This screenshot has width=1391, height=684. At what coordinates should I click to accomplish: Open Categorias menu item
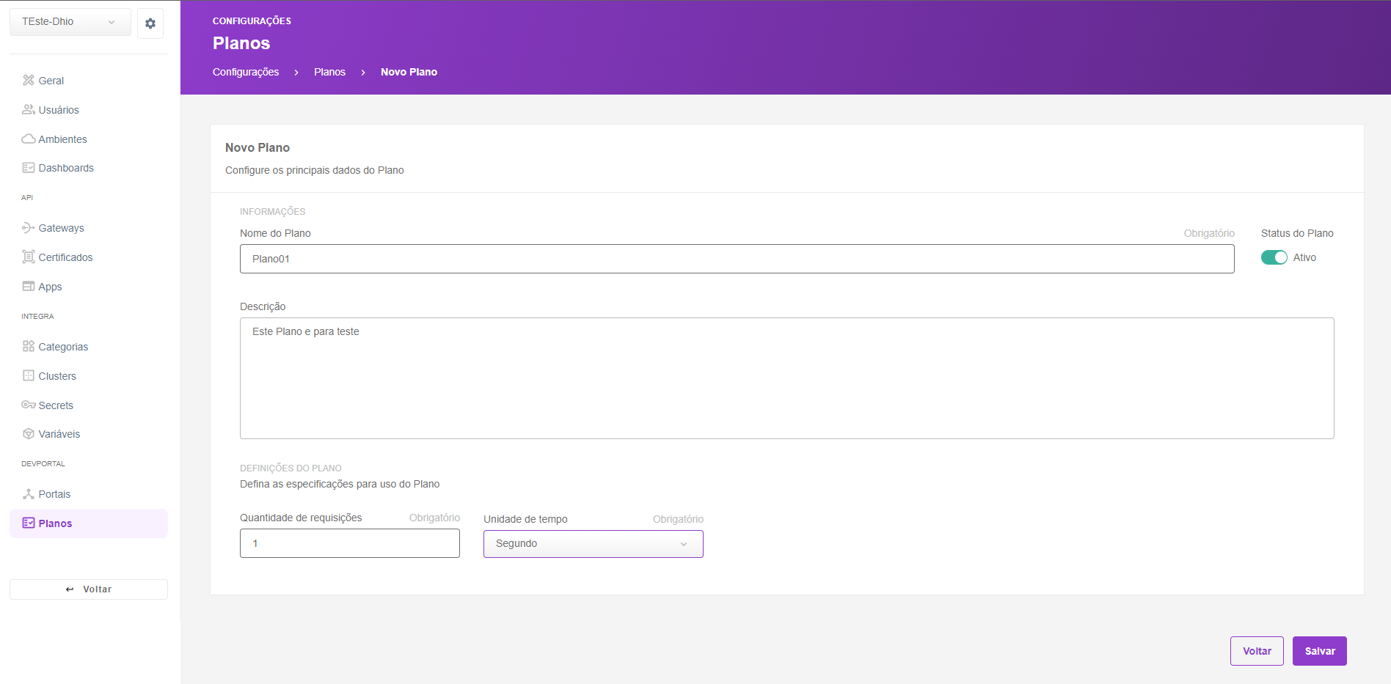(89, 347)
